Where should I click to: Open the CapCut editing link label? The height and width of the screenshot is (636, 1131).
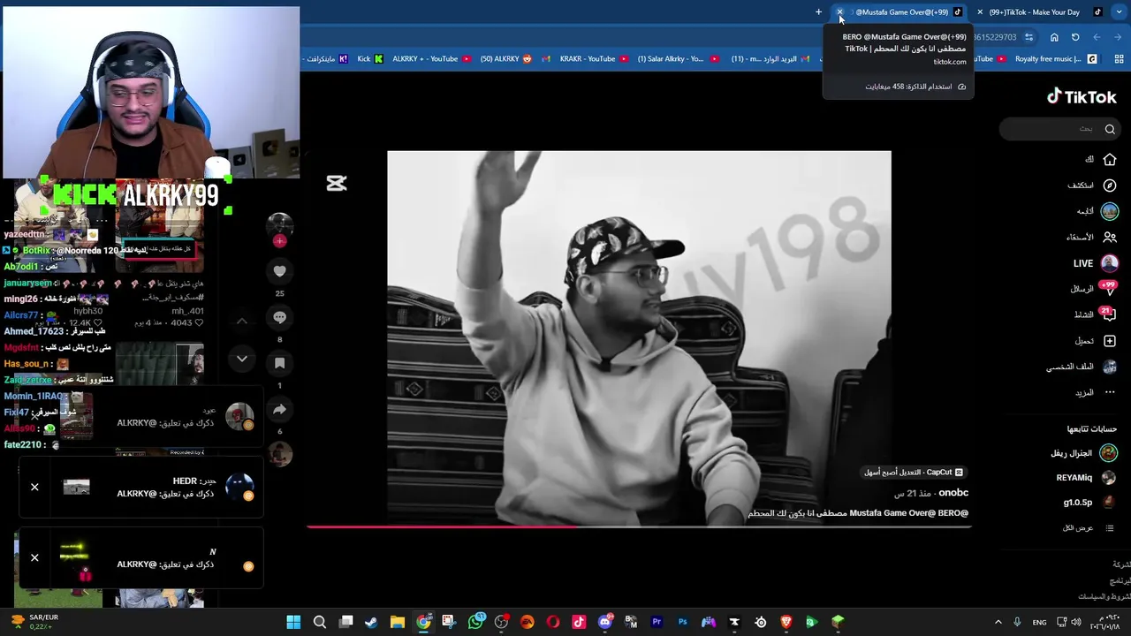(x=914, y=473)
